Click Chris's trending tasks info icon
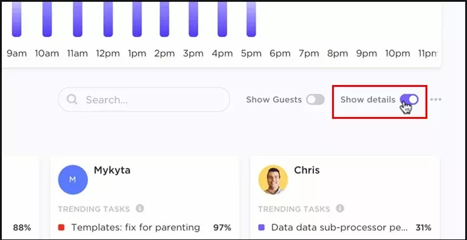Image resolution: width=467 pixels, height=240 pixels. pos(340,209)
